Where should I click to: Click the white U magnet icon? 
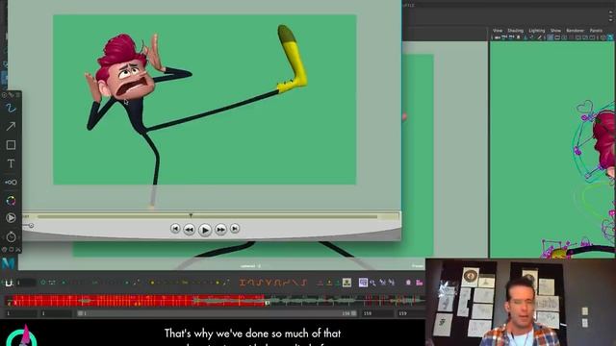pyautogui.click(x=9, y=283)
